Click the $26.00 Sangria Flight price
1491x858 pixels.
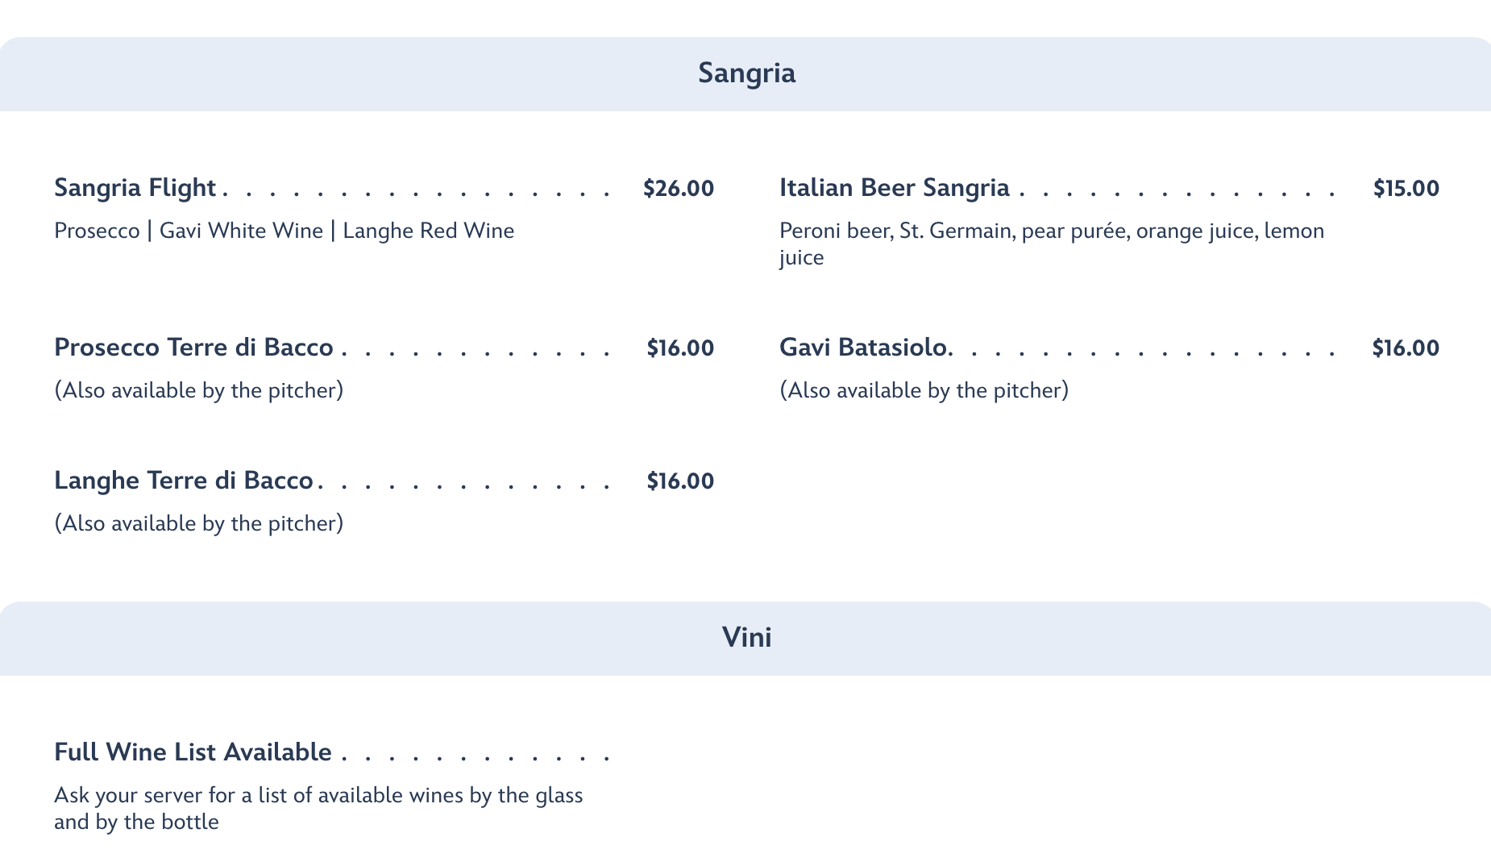pyautogui.click(x=678, y=189)
